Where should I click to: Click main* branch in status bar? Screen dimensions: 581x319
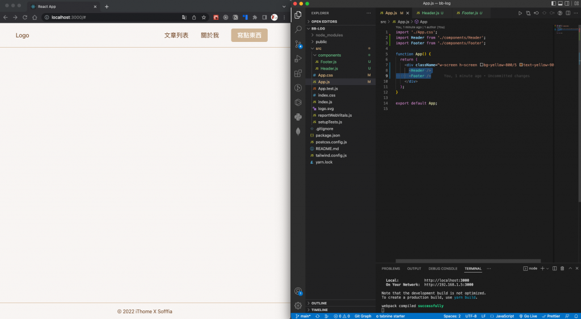point(304,316)
